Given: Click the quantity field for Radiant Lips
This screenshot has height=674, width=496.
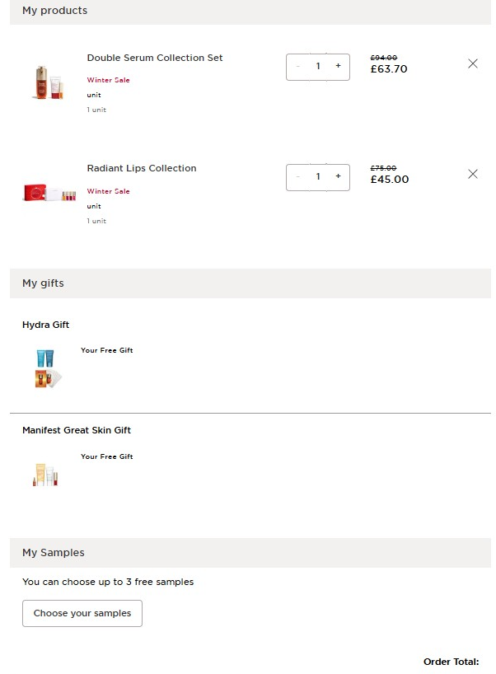Looking at the screenshot, I should coord(318,176).
